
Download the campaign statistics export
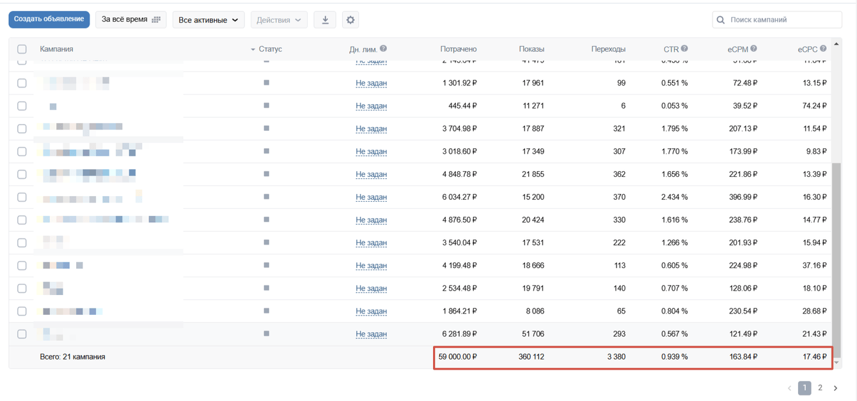325,20
